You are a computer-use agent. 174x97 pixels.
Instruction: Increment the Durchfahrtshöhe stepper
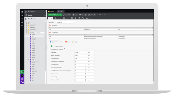pos(86,64)
